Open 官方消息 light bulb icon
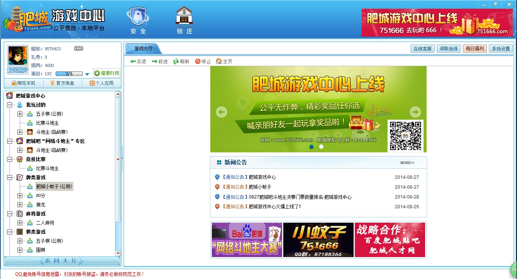 pos(52,83)
